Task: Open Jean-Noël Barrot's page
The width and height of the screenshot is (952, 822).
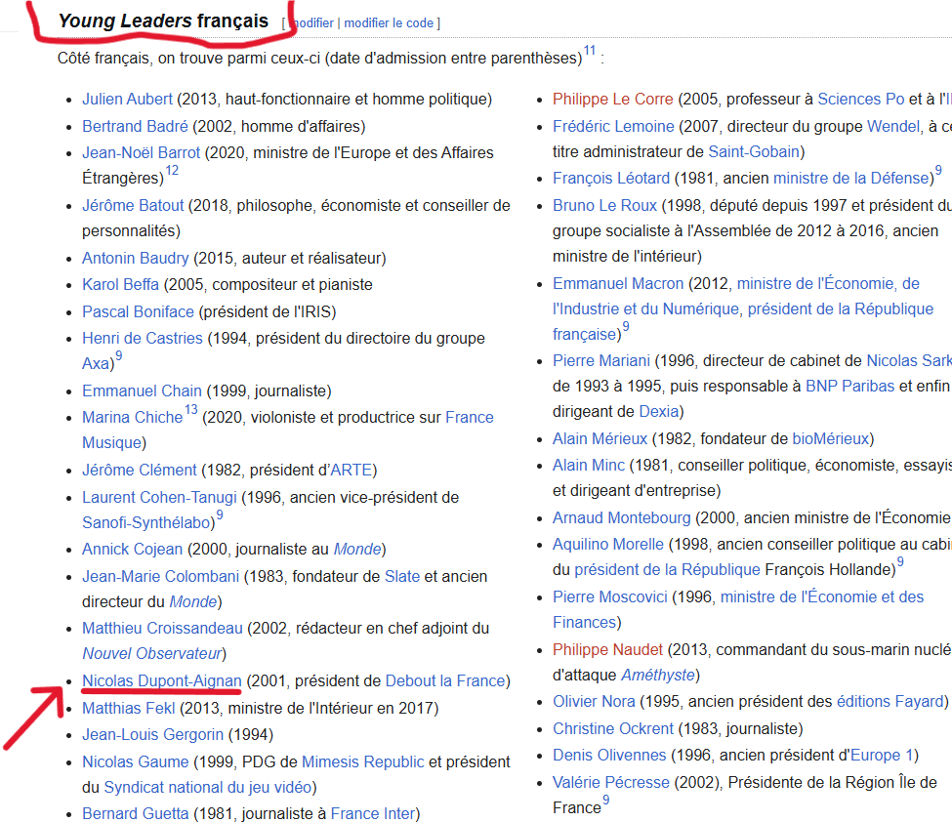Action: tap(141, 152)
